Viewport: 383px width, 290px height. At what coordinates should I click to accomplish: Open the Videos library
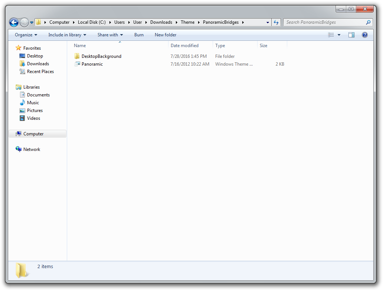(32, 118)
